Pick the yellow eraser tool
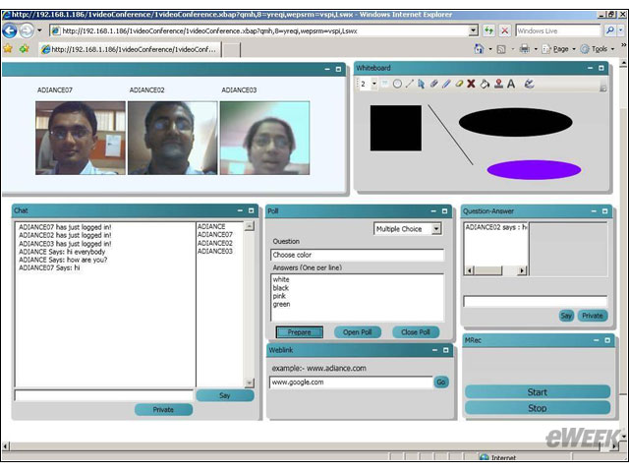The height and width of the screenshot is (472, 629). click(x=459, y=84)
